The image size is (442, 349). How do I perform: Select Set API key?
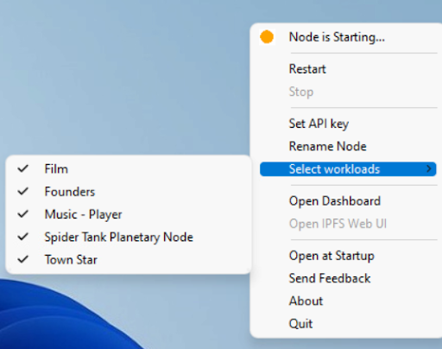pos(319,124)
